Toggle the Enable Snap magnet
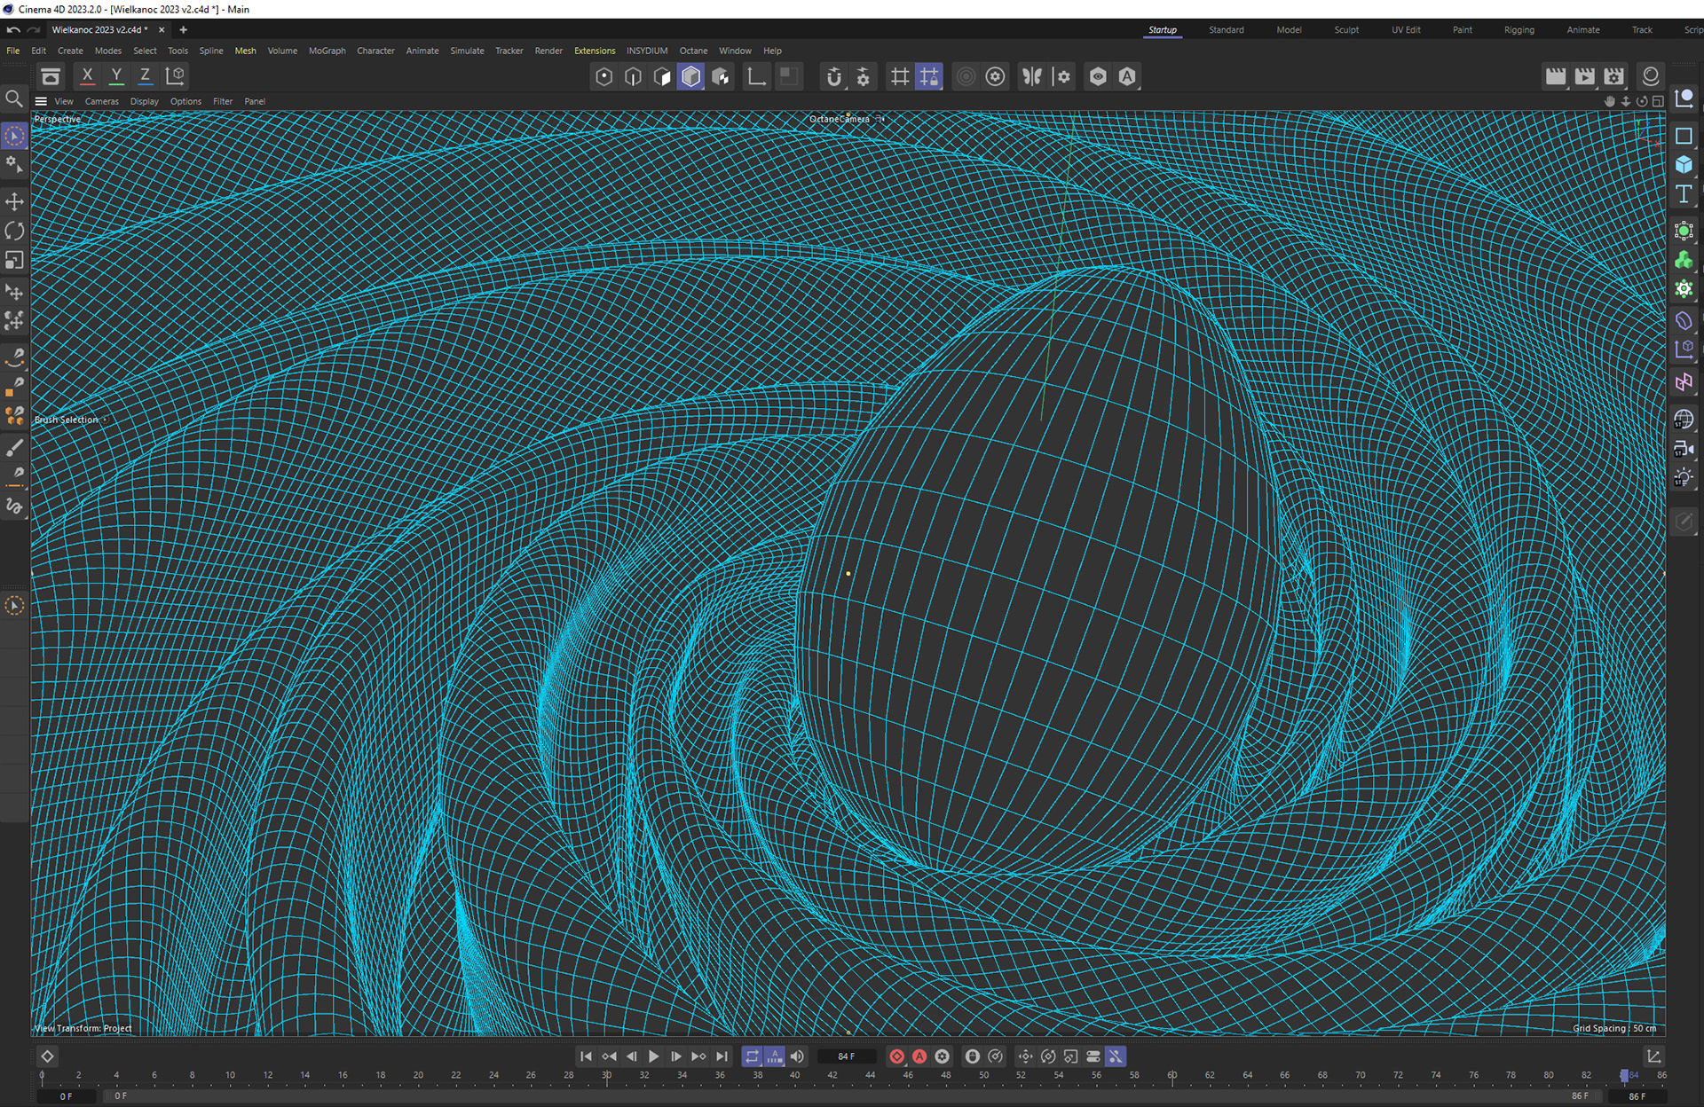Image resolution: width=1704 pixels, height=1107 pixels. [833, 76]
